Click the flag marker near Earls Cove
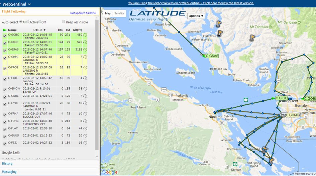 [x=220, y=33]
